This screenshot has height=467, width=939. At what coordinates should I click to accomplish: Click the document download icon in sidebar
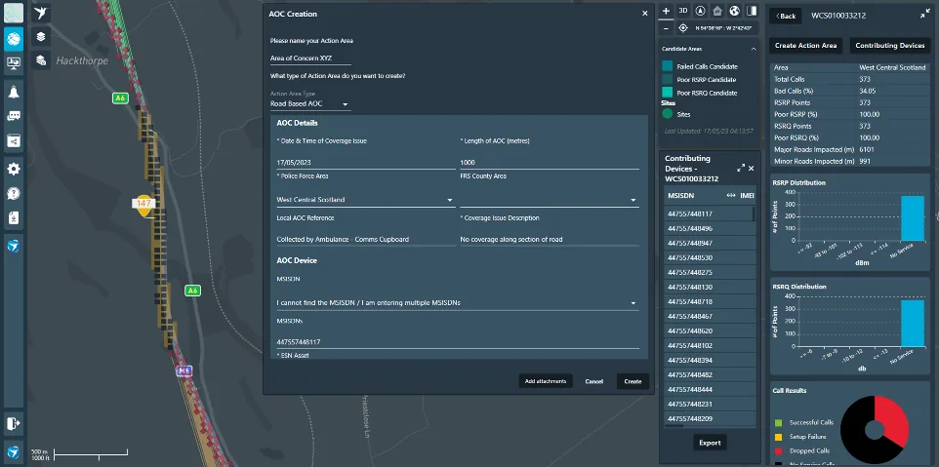pos(13,217)
